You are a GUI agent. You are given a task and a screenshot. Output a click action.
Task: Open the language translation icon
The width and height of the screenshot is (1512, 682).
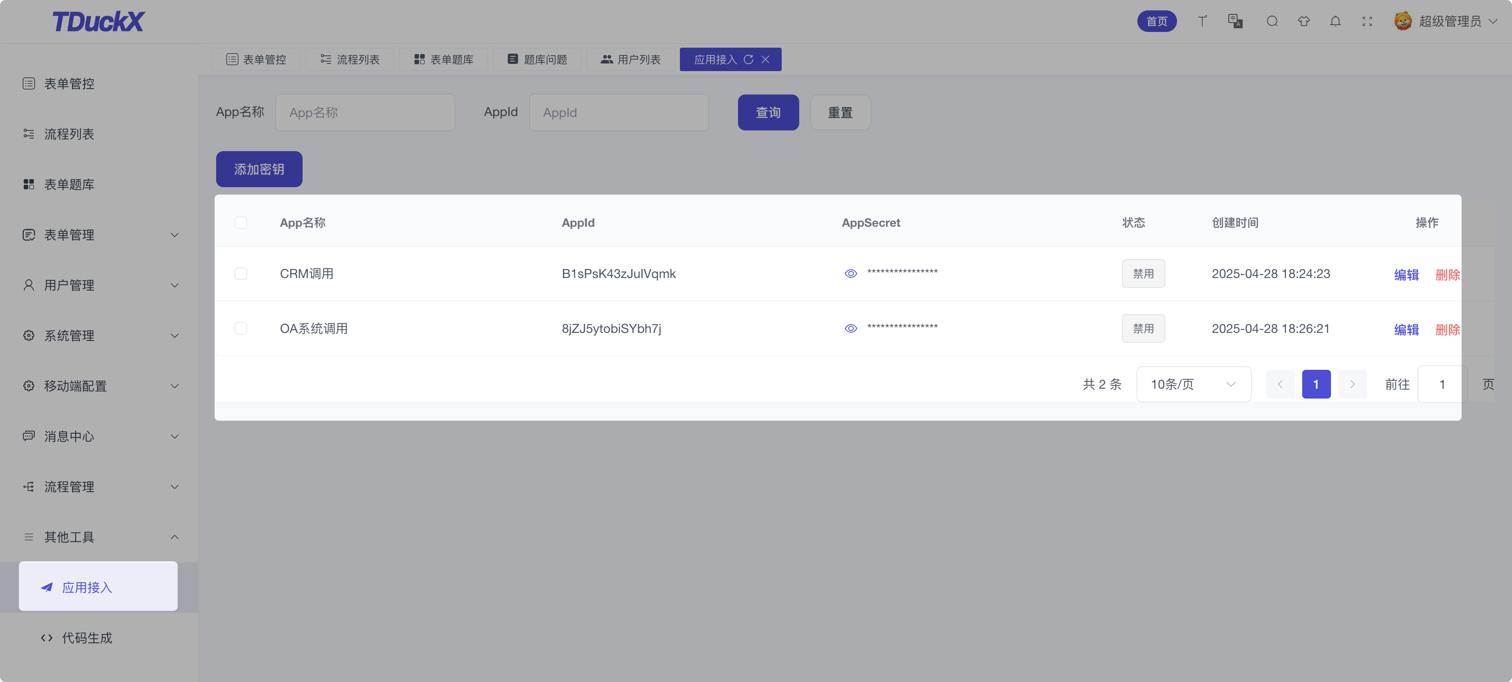click(x=1236, y=22)
